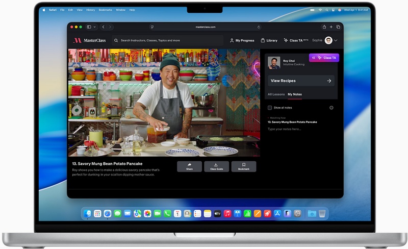Click Sophie's profile avatar
408x249 pixels.
pyautogui.click(x=328, y=40)
